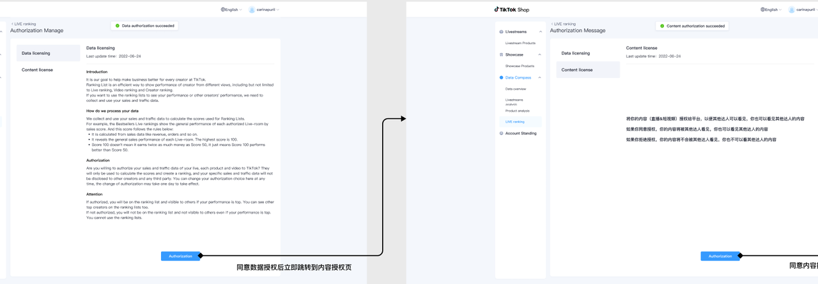This screenshot has width=818, height=284.
Task: Click the Livestreams sidebar icon
Action: coord(501,31)
